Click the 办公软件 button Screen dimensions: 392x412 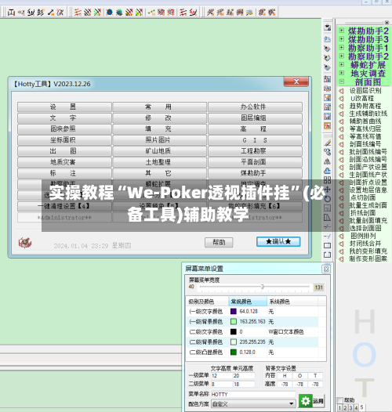coord(255,107)
